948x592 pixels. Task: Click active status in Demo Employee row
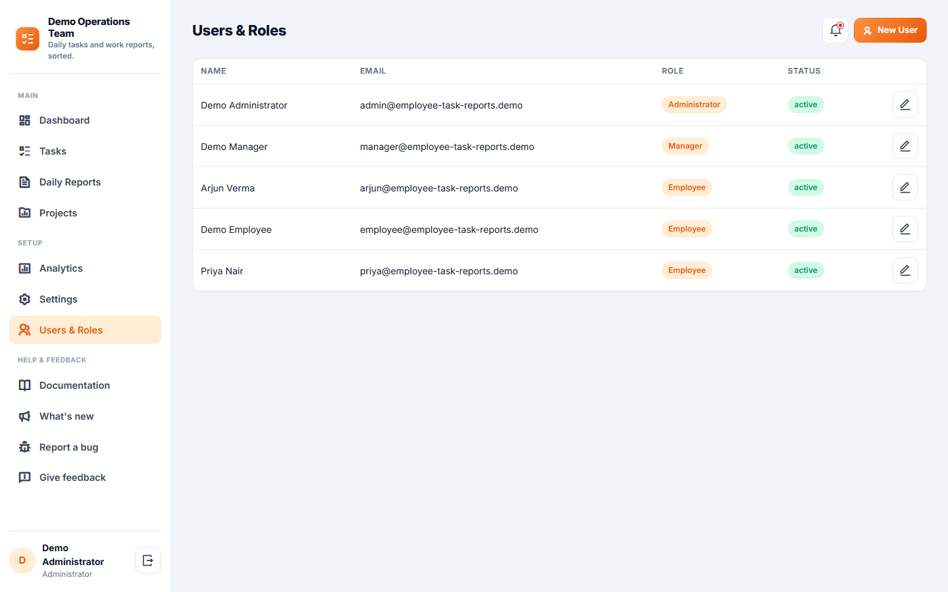(x=806, y=229)
